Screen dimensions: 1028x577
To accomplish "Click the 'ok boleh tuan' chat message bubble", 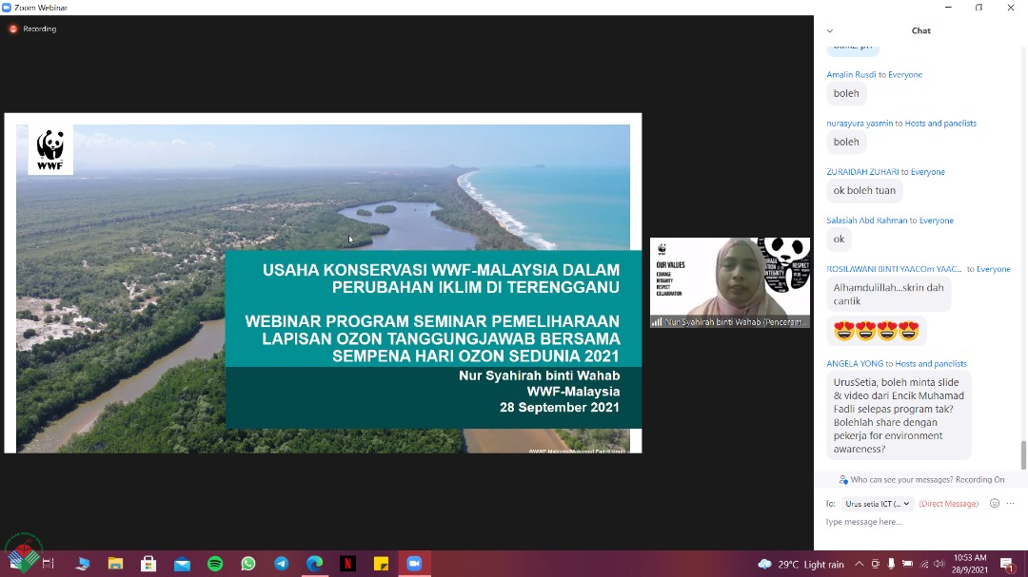I will (864, 190).
